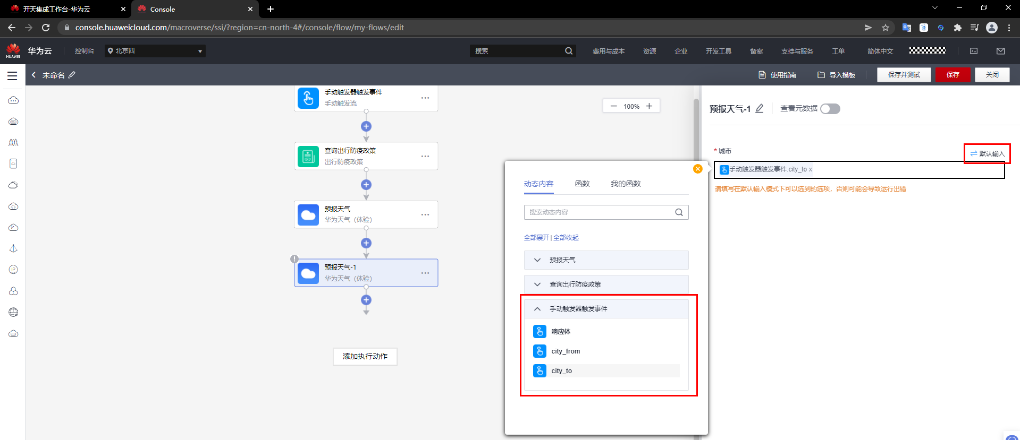Go back using the arrow beside 未命名
Screen dimensions: 1020x440
tap(33, 75)
